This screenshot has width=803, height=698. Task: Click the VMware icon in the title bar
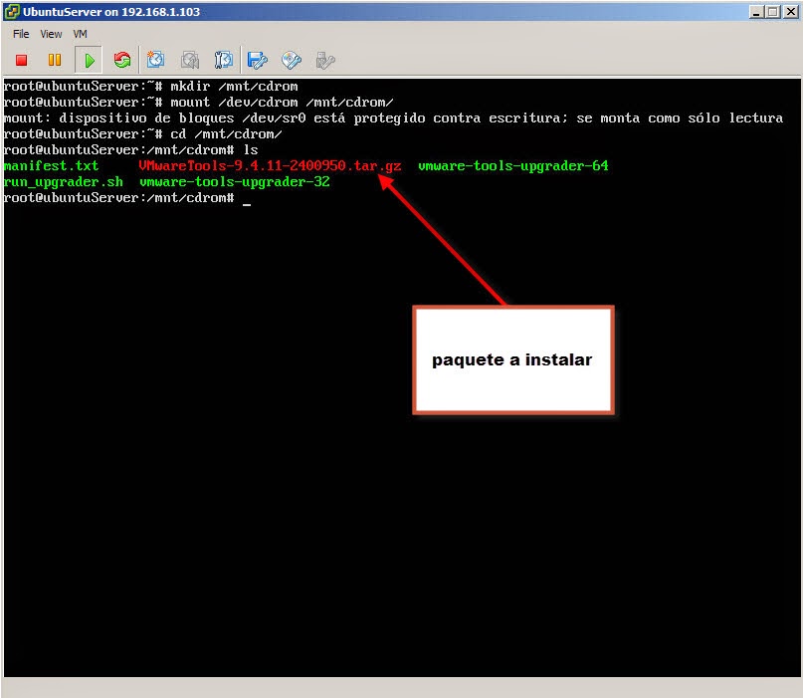tap(11, 11)
